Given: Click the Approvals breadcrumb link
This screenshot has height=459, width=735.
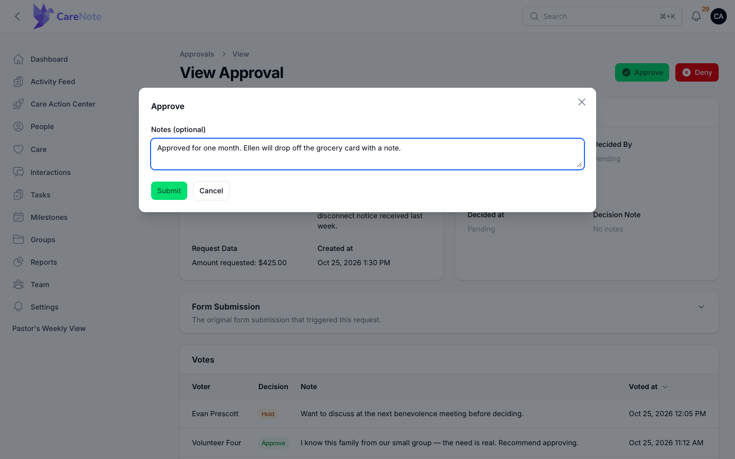Looking at the screenshot, I should [x=197, y=54].
